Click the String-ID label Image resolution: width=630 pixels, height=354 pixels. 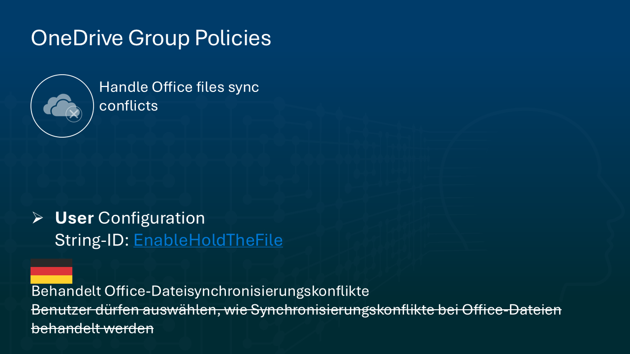coord(92,240)
